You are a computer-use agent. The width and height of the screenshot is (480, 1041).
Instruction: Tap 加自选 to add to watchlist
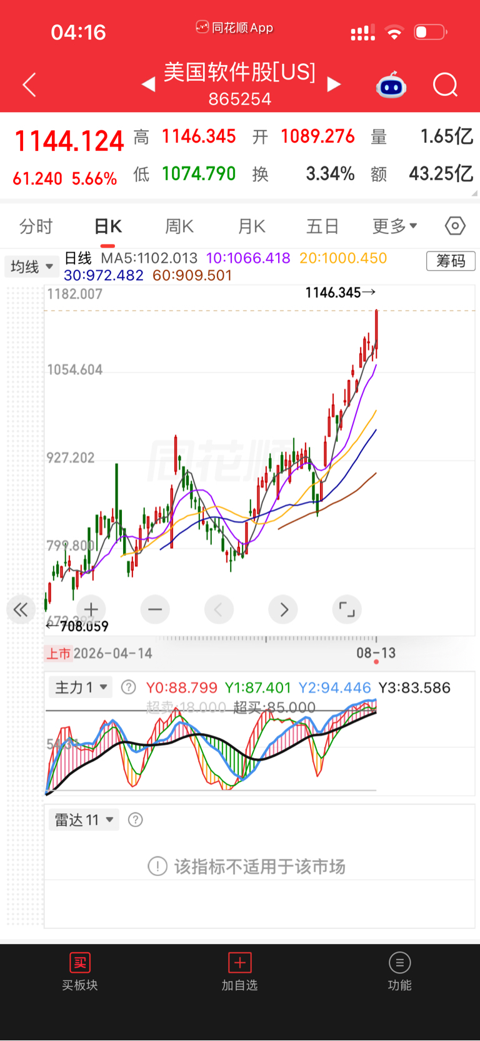(240, 971)
